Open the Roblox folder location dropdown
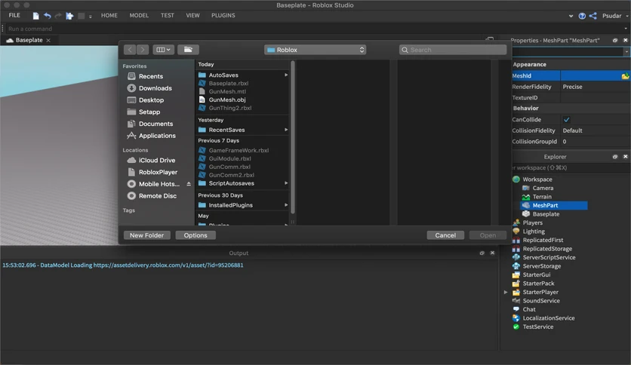Screen dimensions: 631x365 (315, 50)
